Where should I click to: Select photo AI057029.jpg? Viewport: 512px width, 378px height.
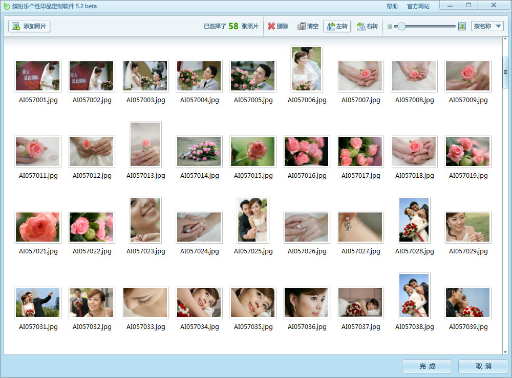467,227
